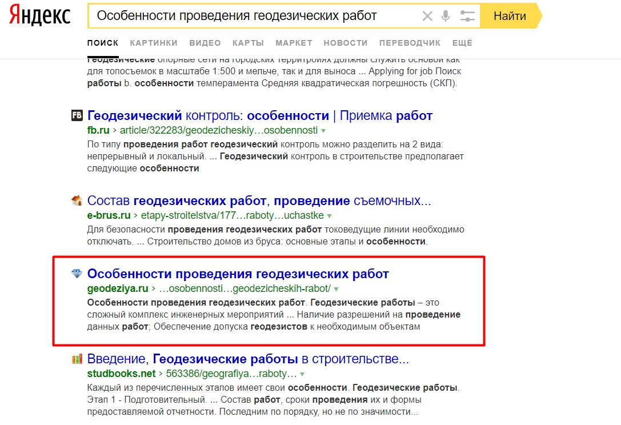Open the etapy-stroitelstva path link
The width and height of the screenshot is (621, 425).
pos(233,215)
